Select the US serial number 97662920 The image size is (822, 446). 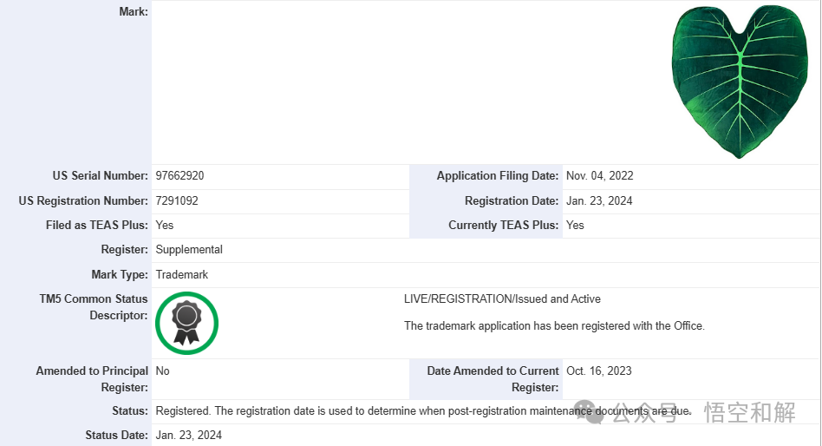(179, 175)
